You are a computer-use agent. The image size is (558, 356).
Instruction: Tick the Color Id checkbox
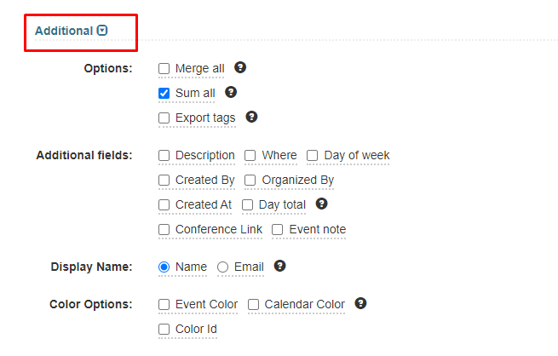point(164,329)
